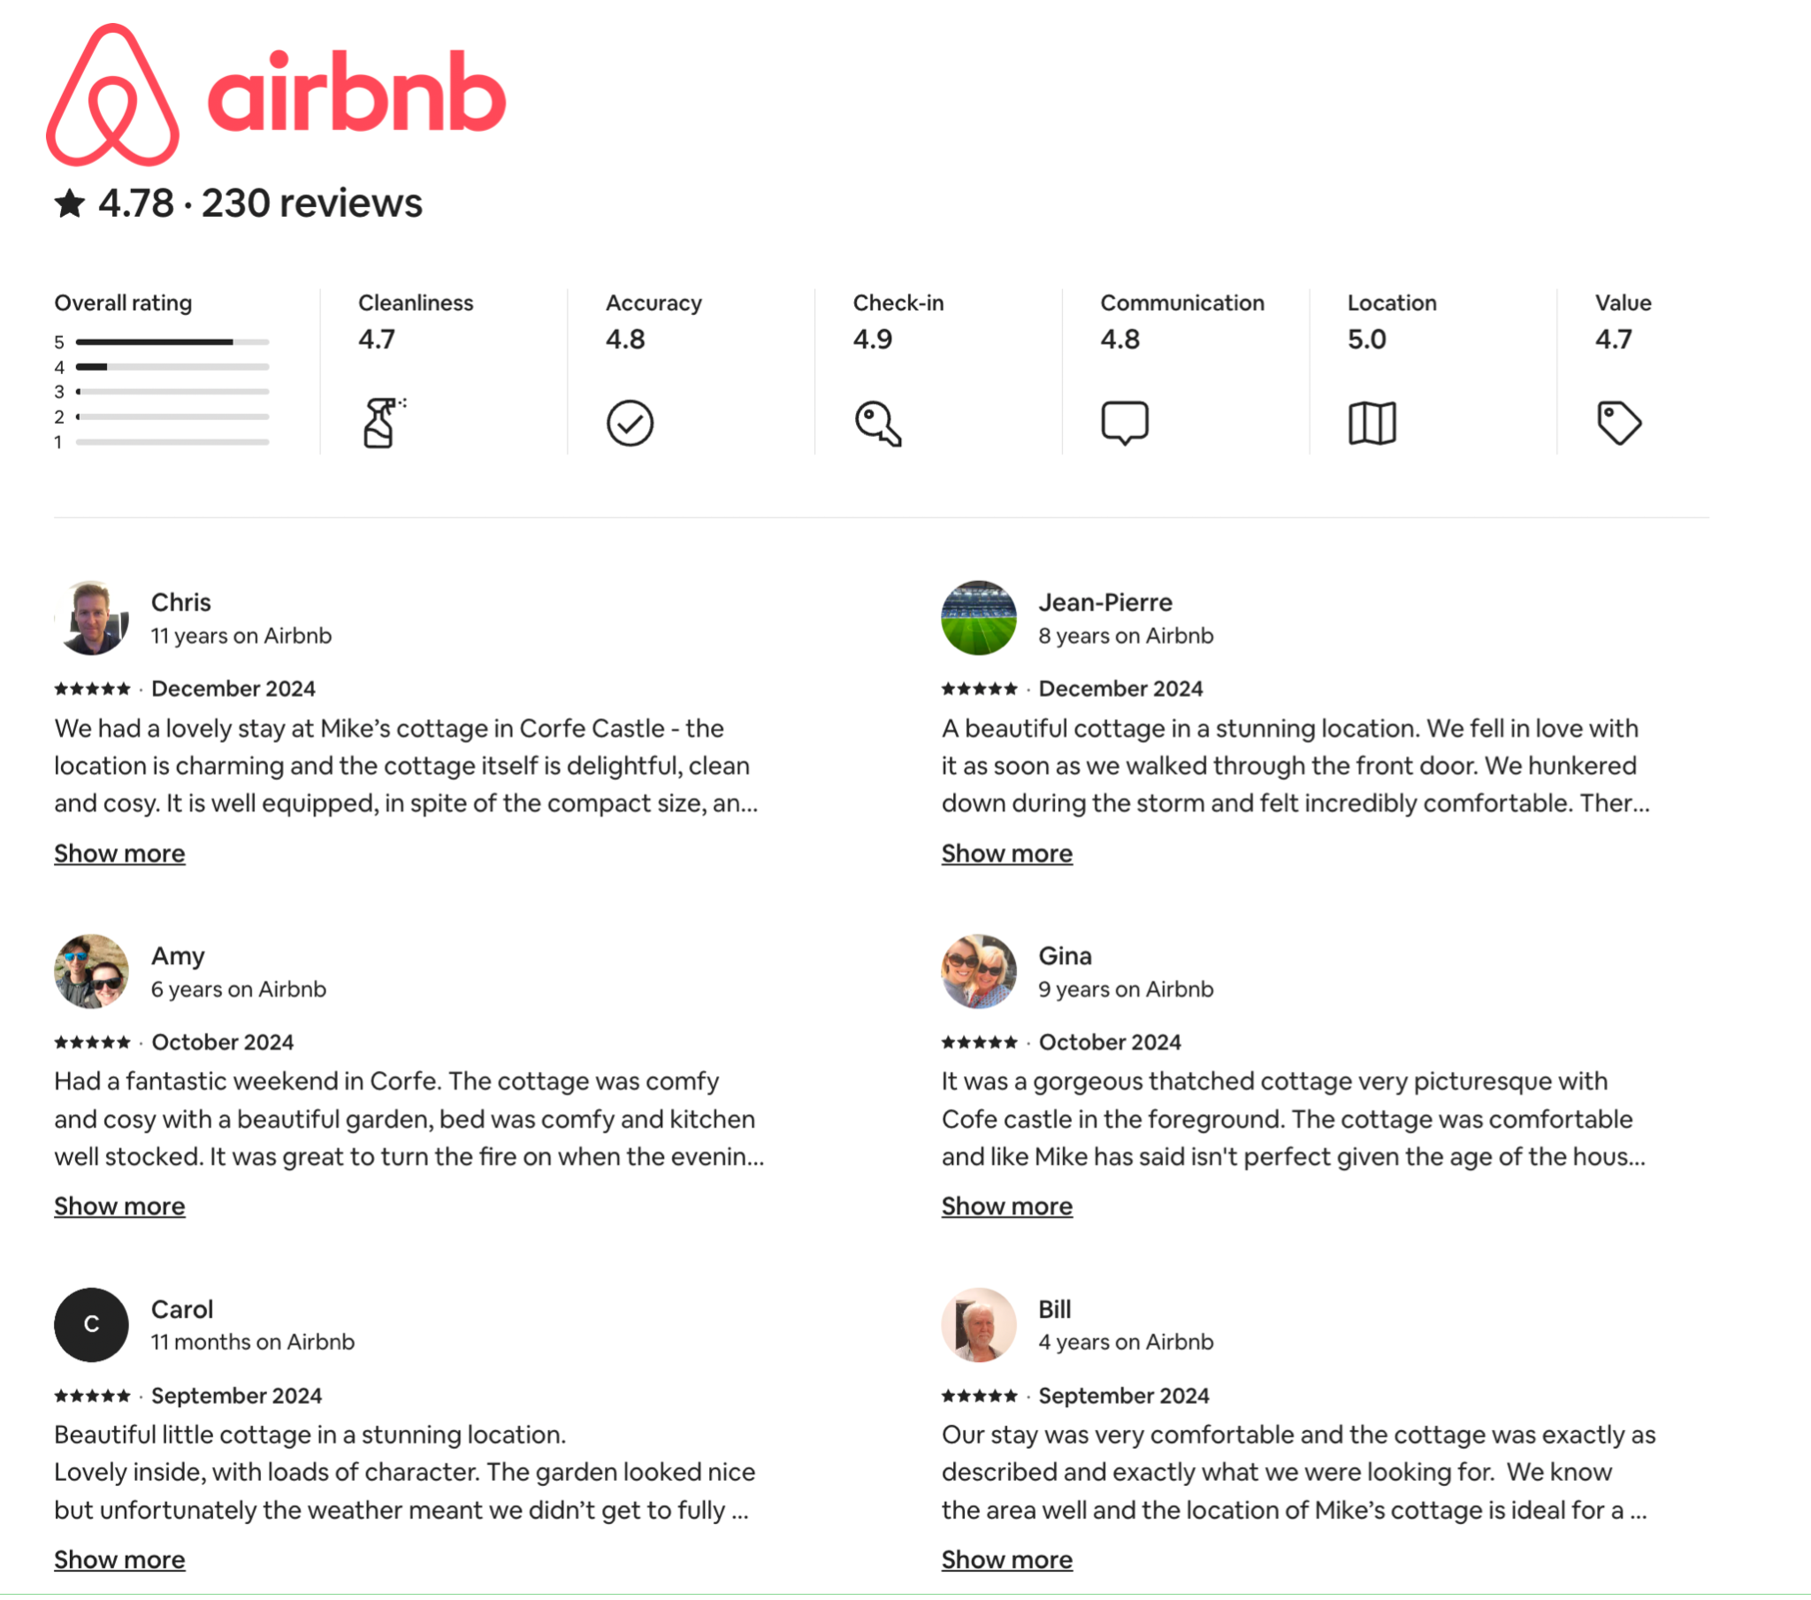The width and height of the screenshot is (1811, 1600).
Task: Click the Accuracy checkmark circle icon
Action: (x=630, y=424)
